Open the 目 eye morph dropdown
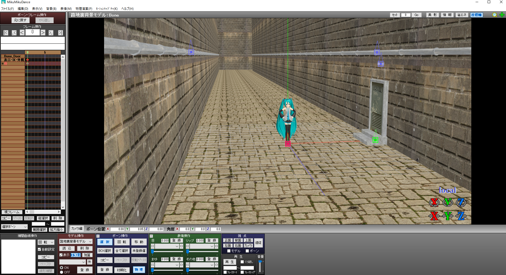This screenshot has width=506, height=275. tap(167, 246)
